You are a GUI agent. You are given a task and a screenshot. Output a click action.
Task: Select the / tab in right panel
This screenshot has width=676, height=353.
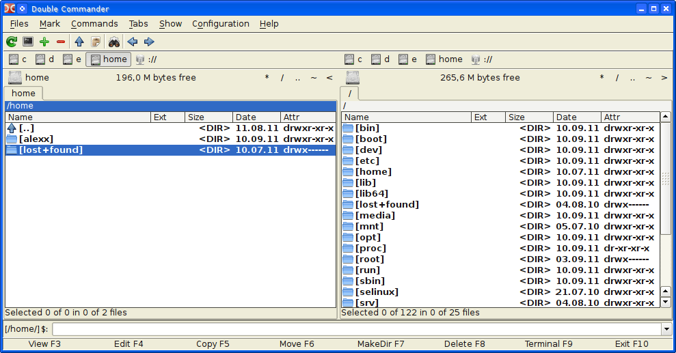350,94
